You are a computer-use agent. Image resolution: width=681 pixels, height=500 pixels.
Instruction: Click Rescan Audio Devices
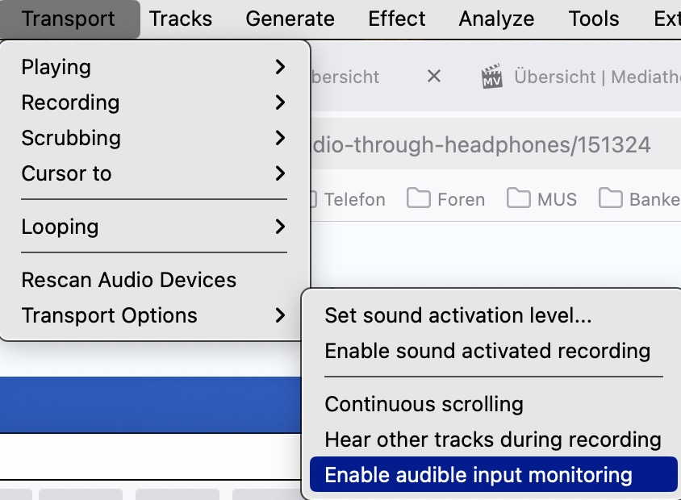(129, 280)
